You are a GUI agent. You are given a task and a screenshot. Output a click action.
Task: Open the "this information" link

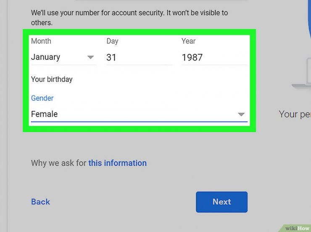click(x=117, y=163)
